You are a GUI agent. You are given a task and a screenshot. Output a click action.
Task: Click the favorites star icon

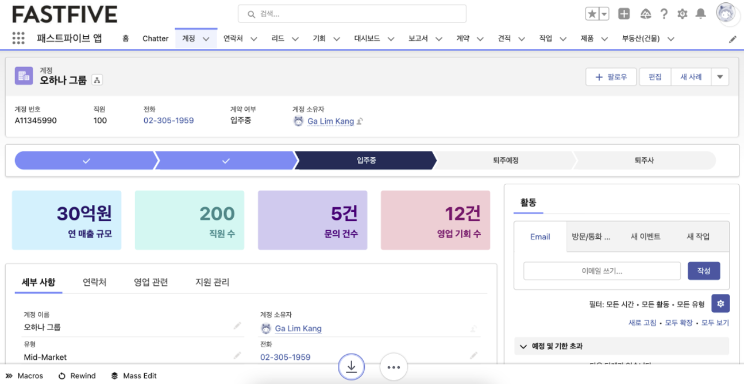pos(591,14)
